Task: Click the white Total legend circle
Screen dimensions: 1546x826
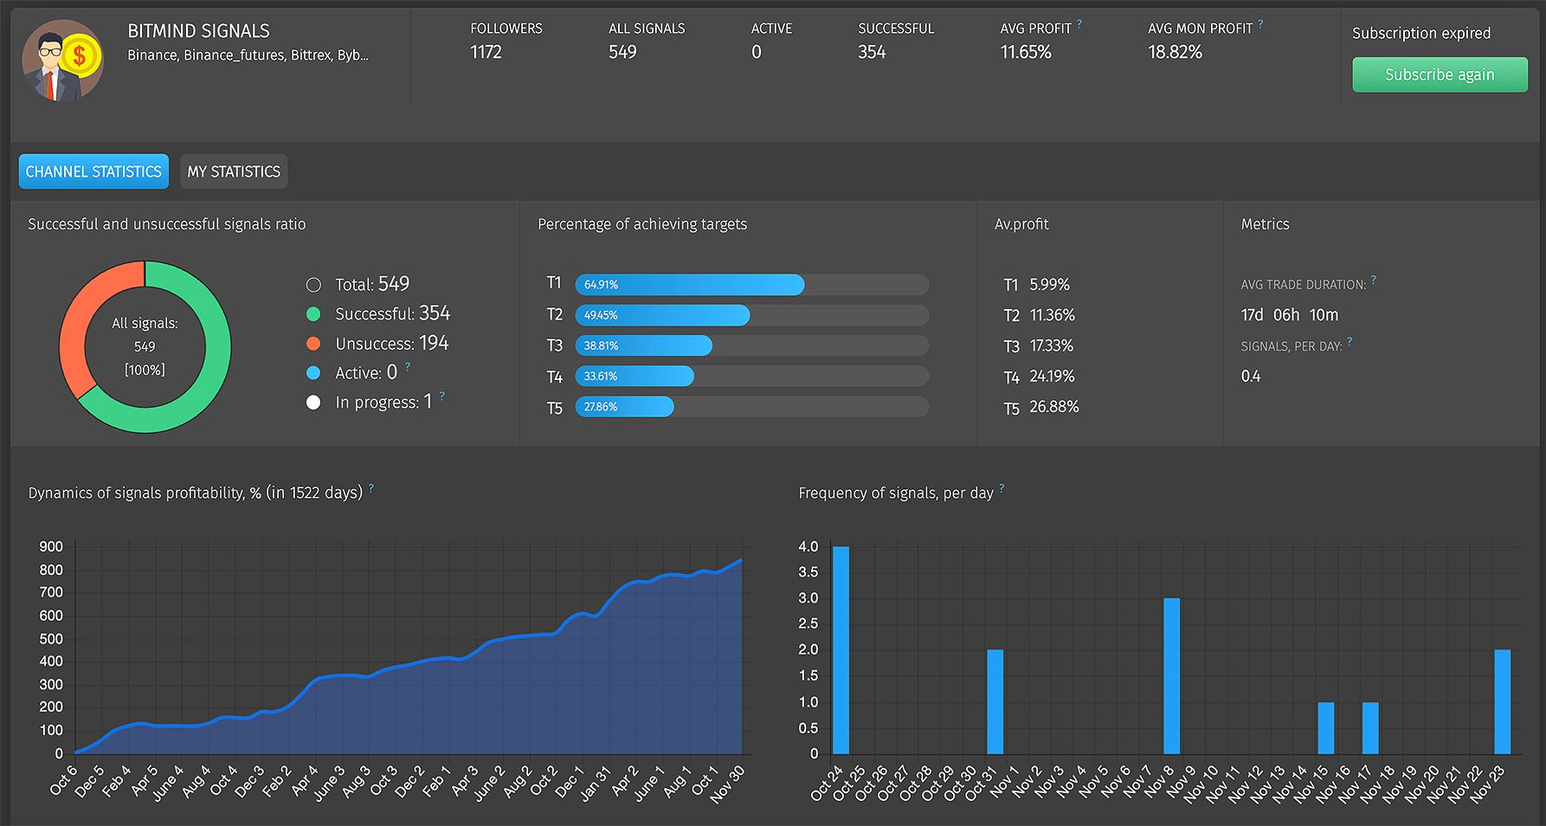Action: (x=313, y=285)
